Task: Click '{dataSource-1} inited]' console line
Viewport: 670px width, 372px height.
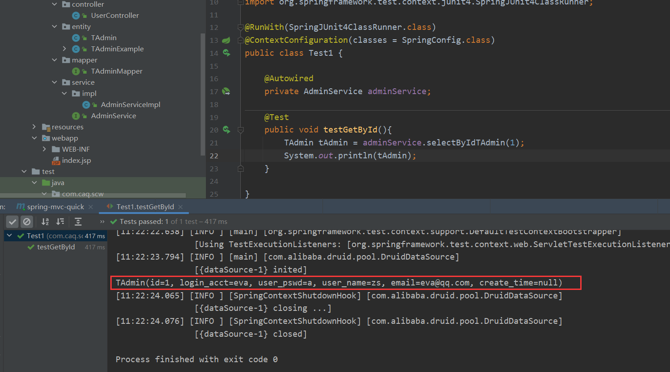Action: click(251, 270)
